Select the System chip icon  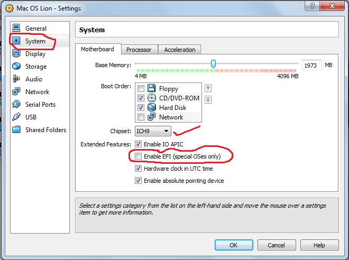[16, 41]
